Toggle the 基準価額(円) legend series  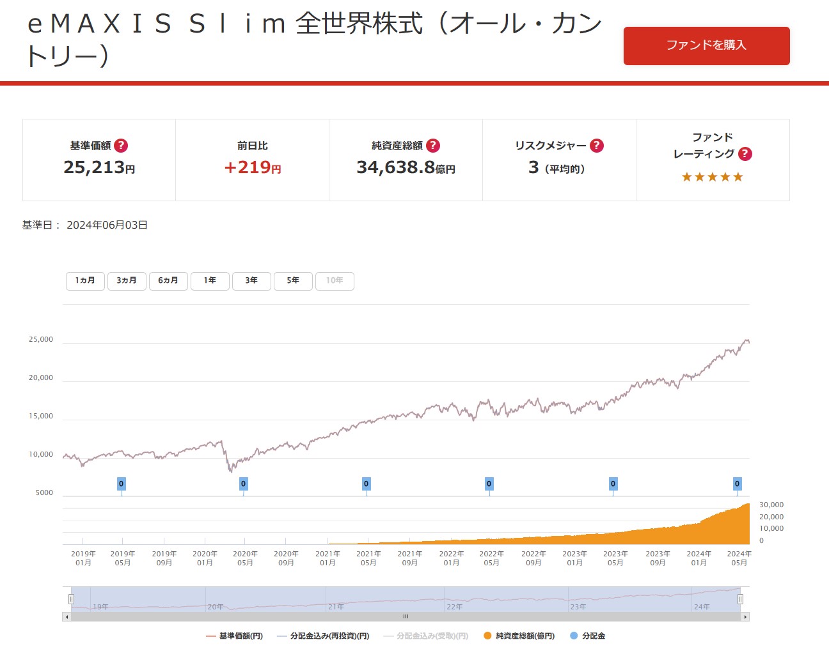(x=234, y=636)
